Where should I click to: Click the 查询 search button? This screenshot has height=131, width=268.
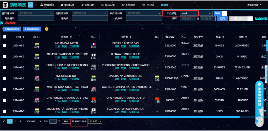pos(222,19)
